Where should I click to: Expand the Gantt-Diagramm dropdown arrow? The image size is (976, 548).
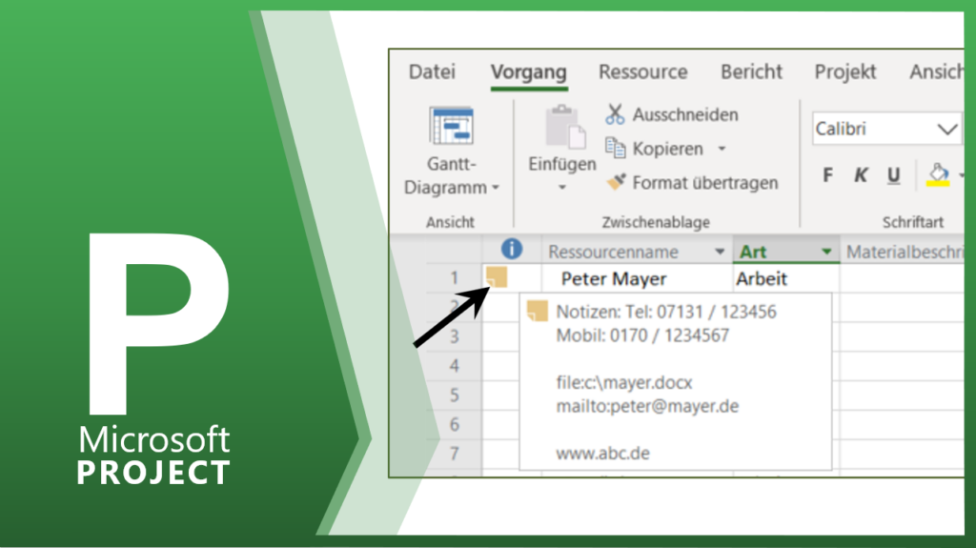point(496,188)
